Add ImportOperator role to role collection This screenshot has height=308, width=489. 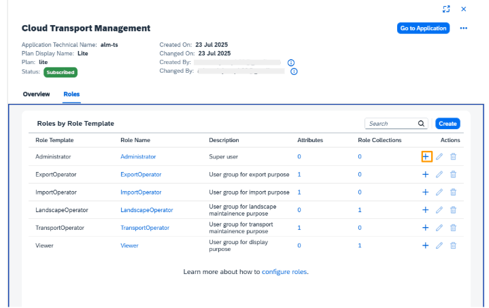[x=425, y=192]
